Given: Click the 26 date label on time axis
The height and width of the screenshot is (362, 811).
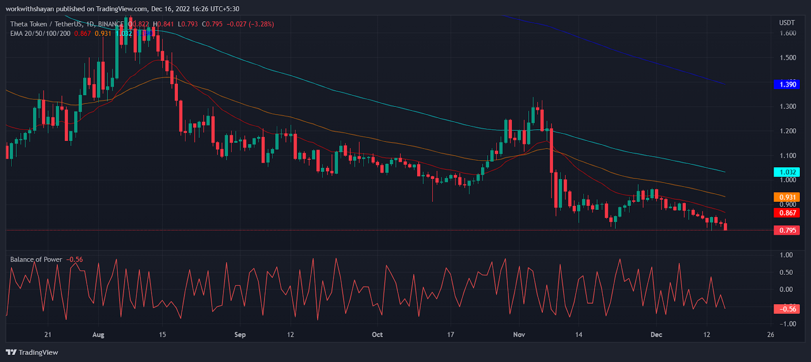Looking at the screenshot, I should tap(771, 335).
